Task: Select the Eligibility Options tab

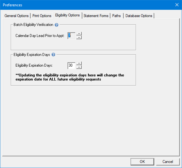Action: coord(68,15)
